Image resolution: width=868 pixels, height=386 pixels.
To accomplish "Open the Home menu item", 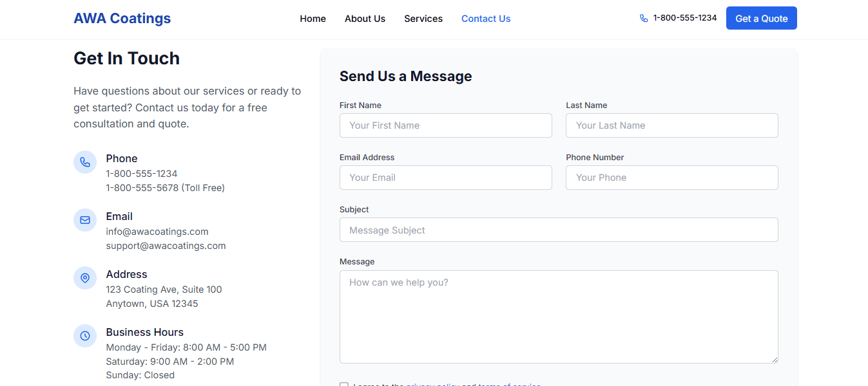I will [313, 19].
